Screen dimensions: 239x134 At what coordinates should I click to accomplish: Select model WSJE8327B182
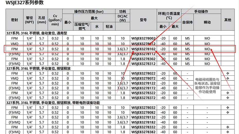coord(143,122)
